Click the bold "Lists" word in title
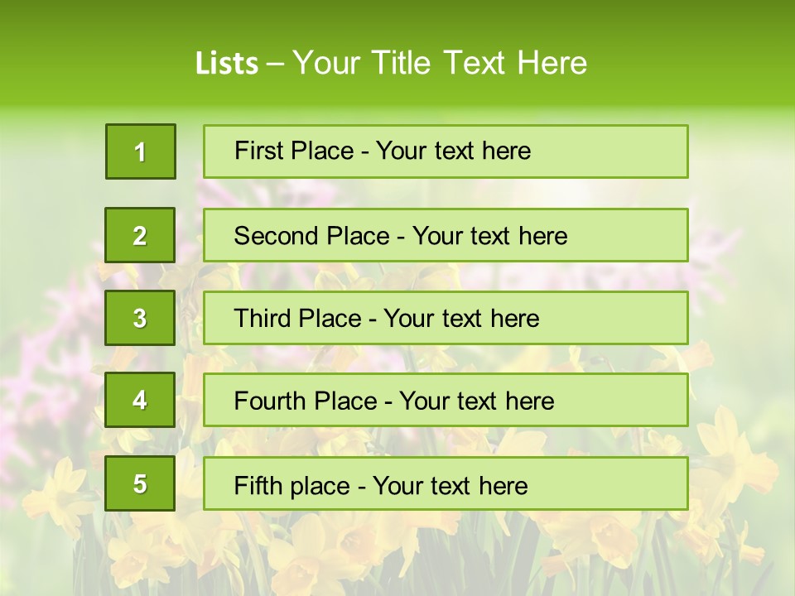This screenshot has width=795, height=596. click(226, 63)
